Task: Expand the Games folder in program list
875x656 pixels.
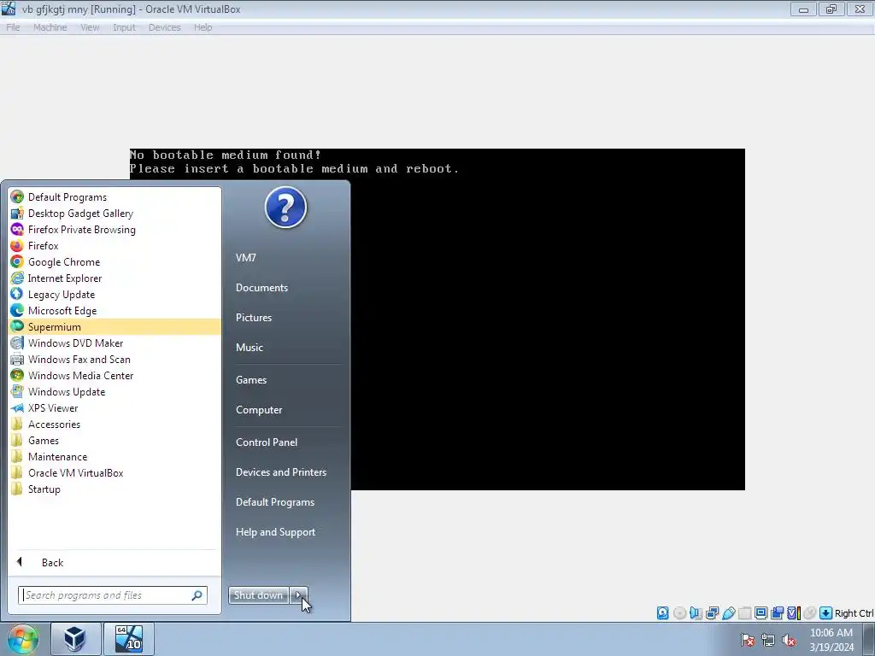Action: (115, 440)
